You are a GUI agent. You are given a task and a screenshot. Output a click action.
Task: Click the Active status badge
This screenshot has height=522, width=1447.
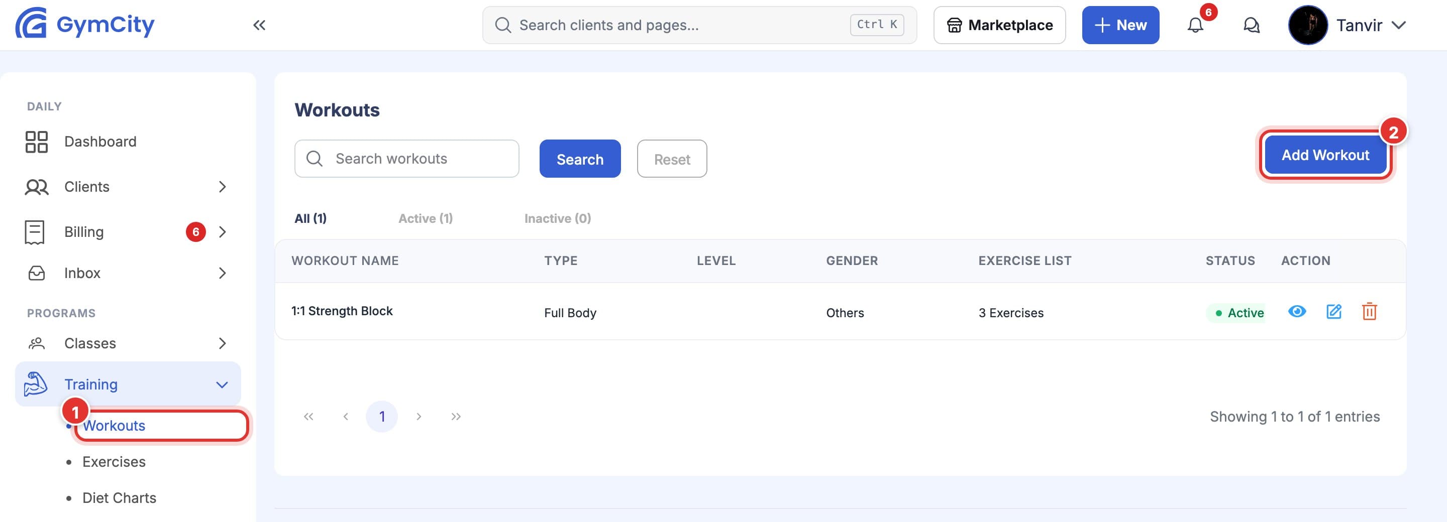(x=1236, y=313)
